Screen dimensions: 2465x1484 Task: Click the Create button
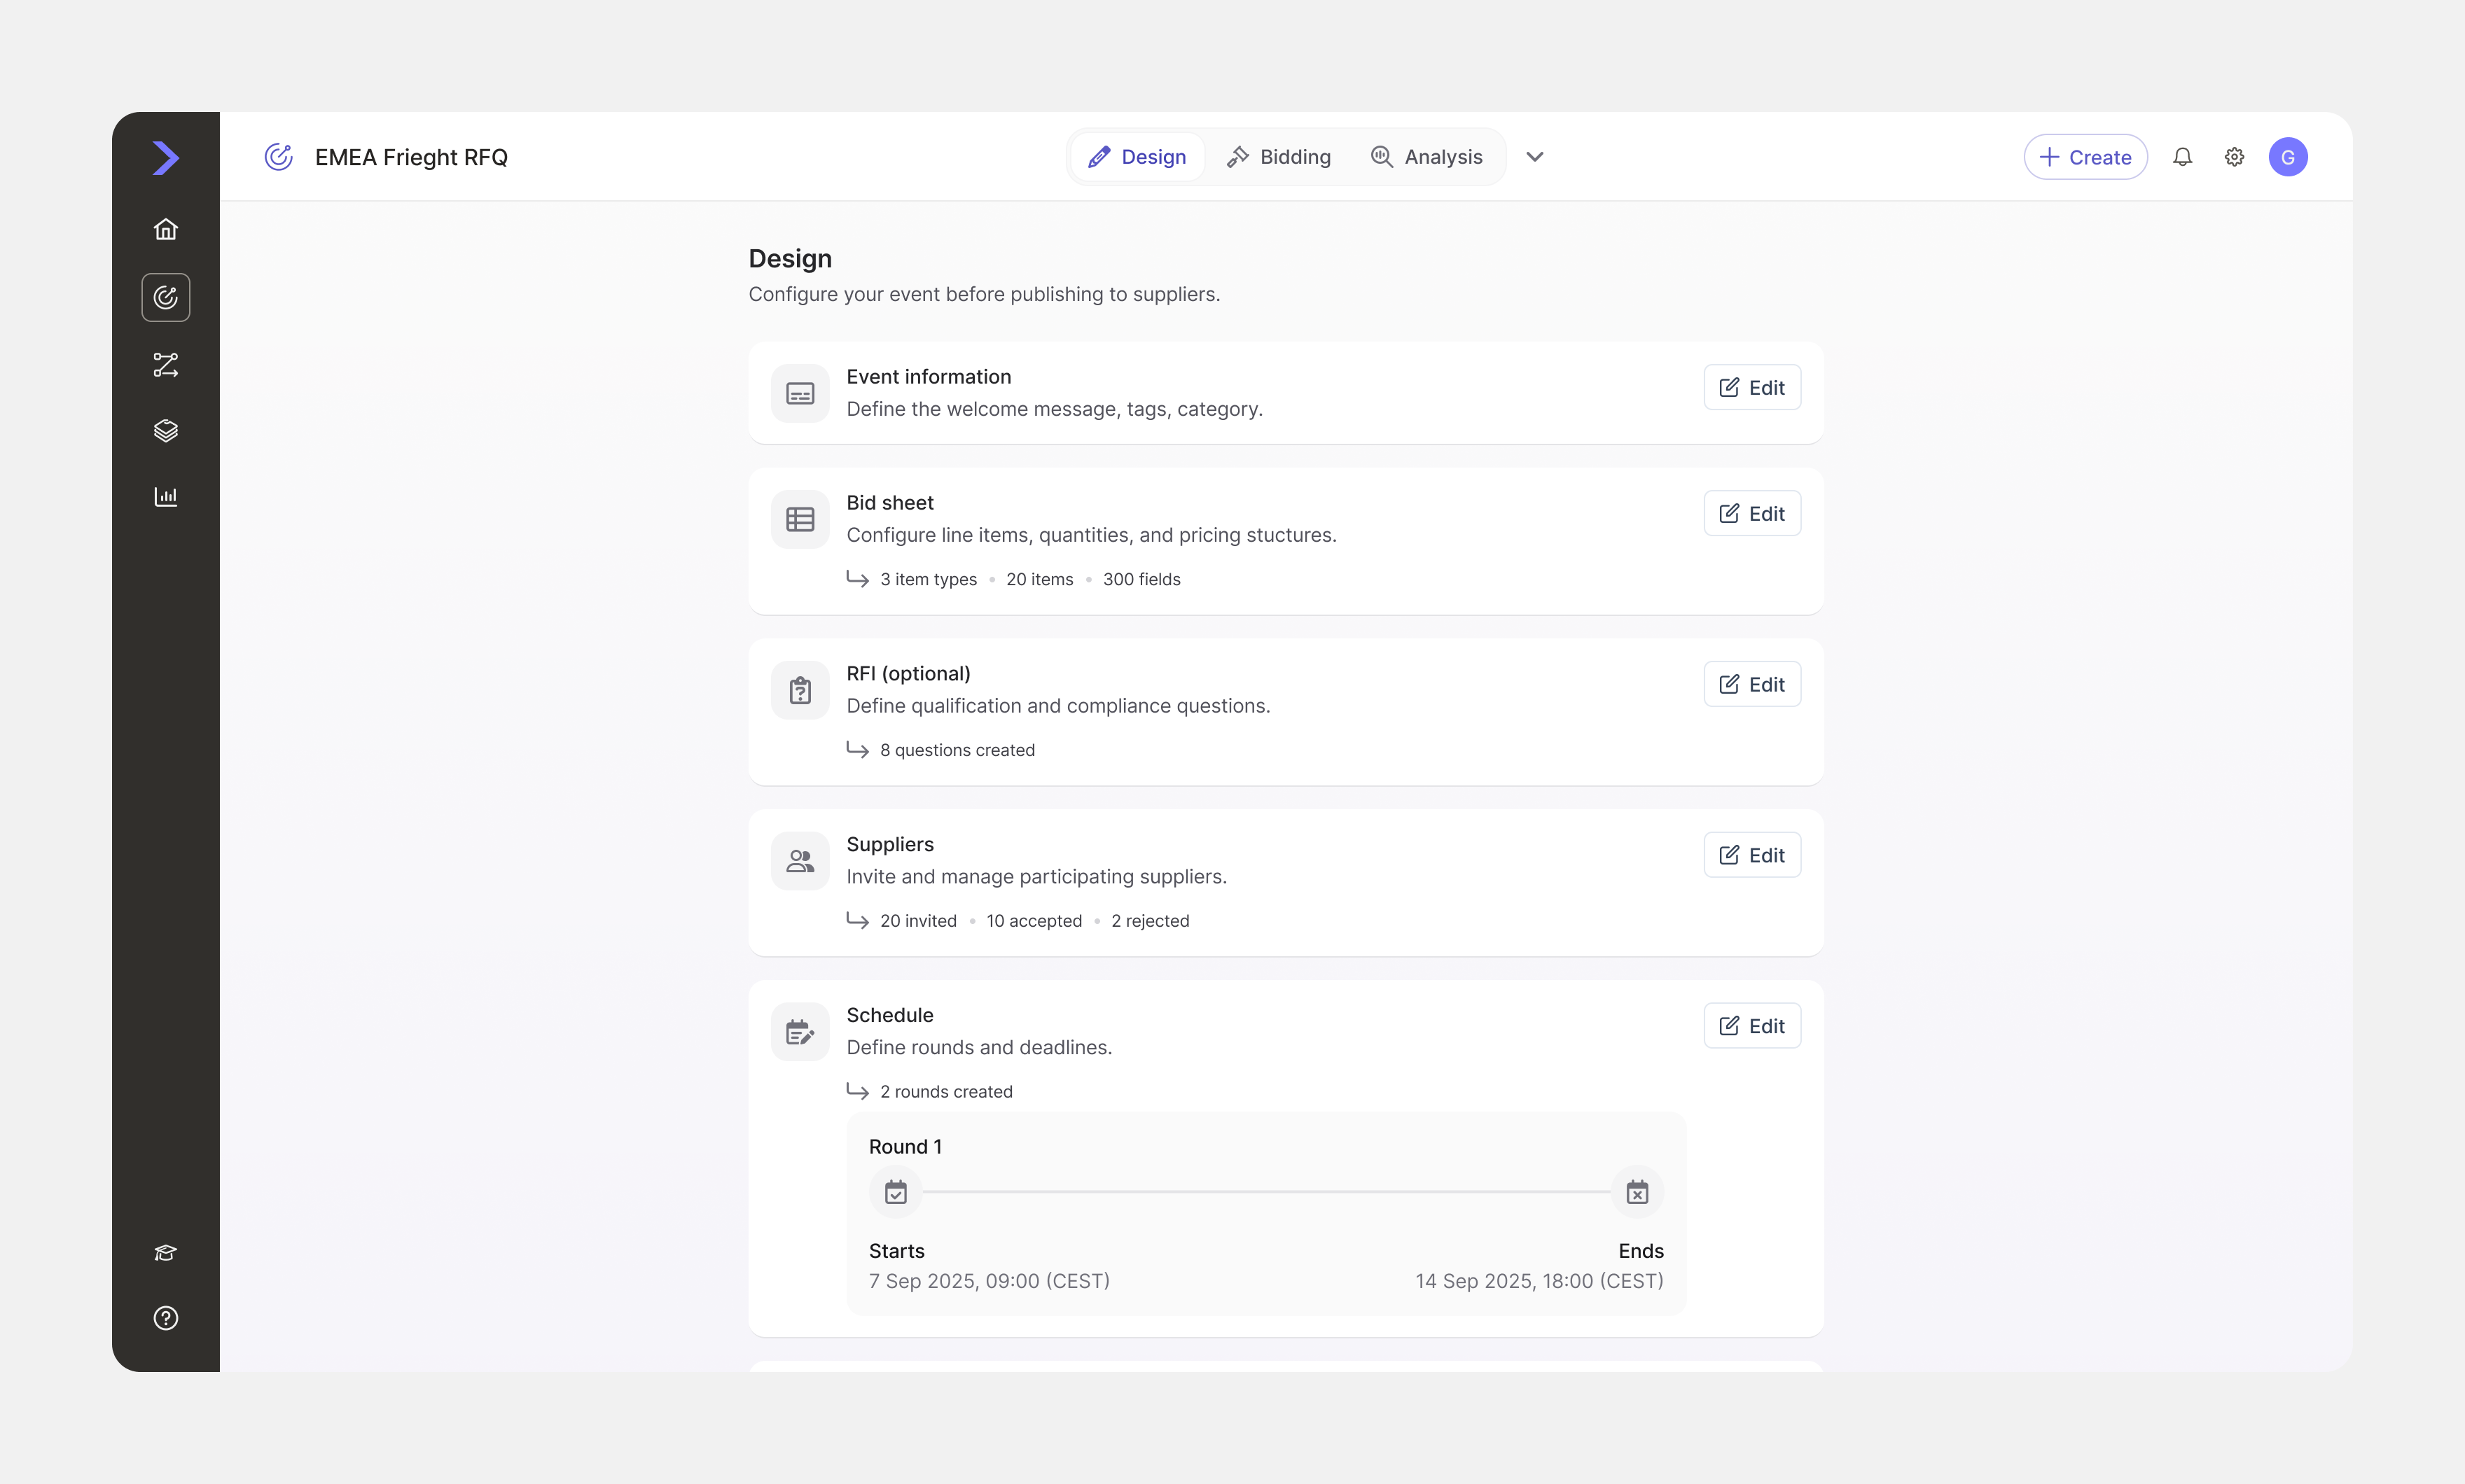pos(2085,157)
